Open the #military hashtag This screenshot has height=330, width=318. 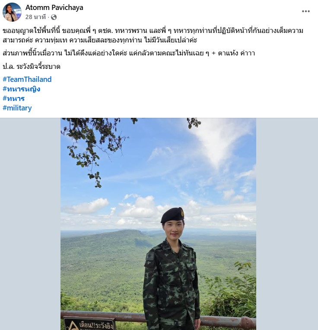click(x=17, y=108)
